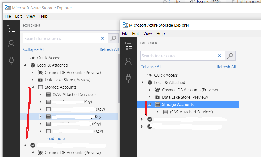Click the back window tree scrollbar
Viewport: 261px width, 157px height.
(x=119, y=78)
